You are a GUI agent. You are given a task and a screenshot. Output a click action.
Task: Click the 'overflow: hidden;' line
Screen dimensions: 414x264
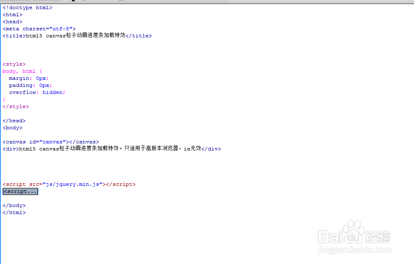(37, 92)
